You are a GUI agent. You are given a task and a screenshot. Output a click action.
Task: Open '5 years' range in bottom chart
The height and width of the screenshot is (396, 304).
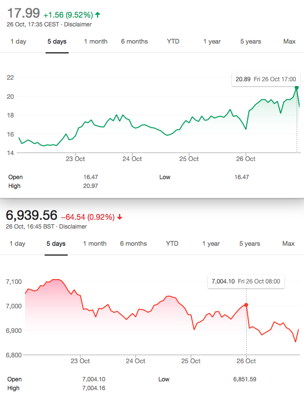[x=250, y=244]
